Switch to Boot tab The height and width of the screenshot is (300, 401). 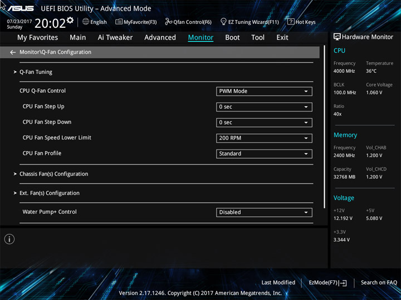232,38
